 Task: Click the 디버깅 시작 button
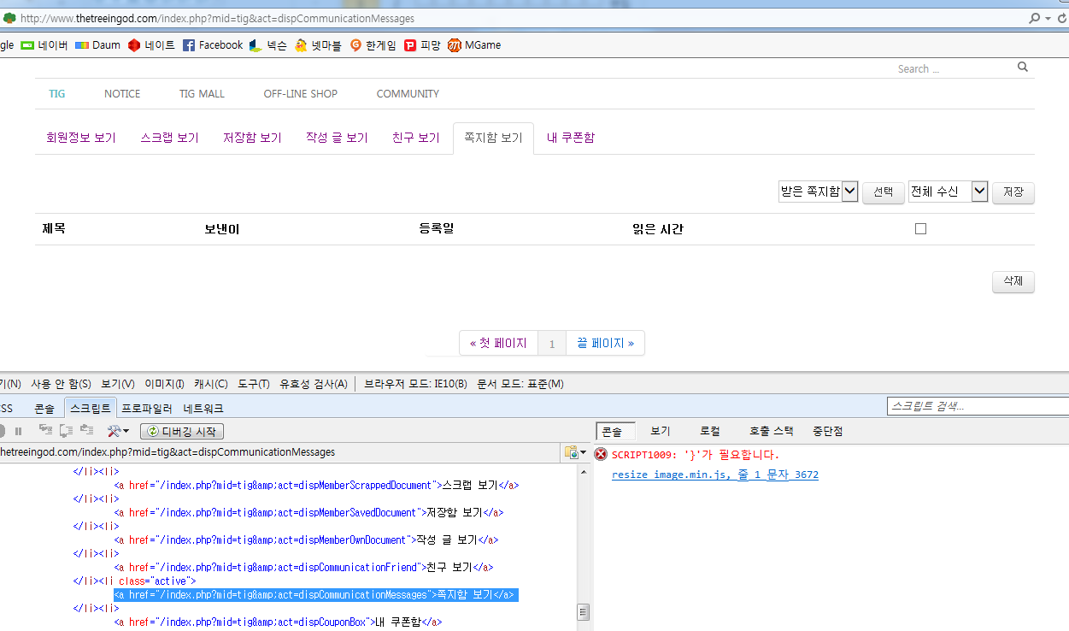coord(181,430)
